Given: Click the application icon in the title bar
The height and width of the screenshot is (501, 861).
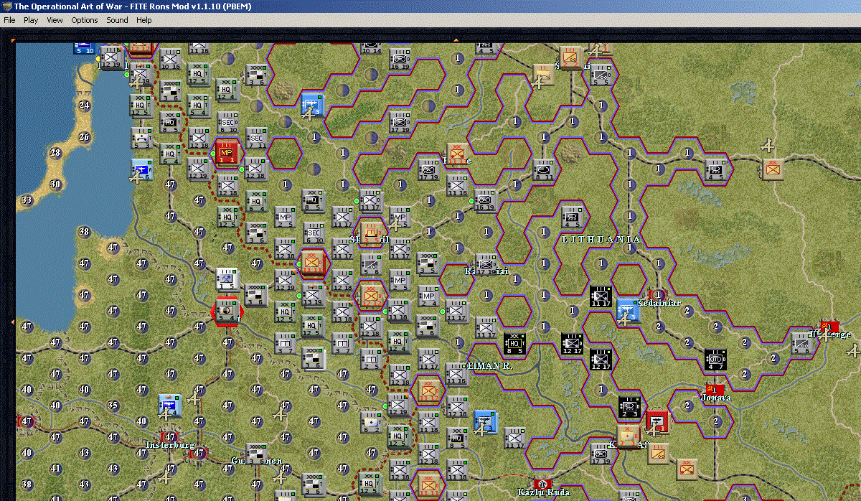Looking at the screenshot, I should 6,6.
